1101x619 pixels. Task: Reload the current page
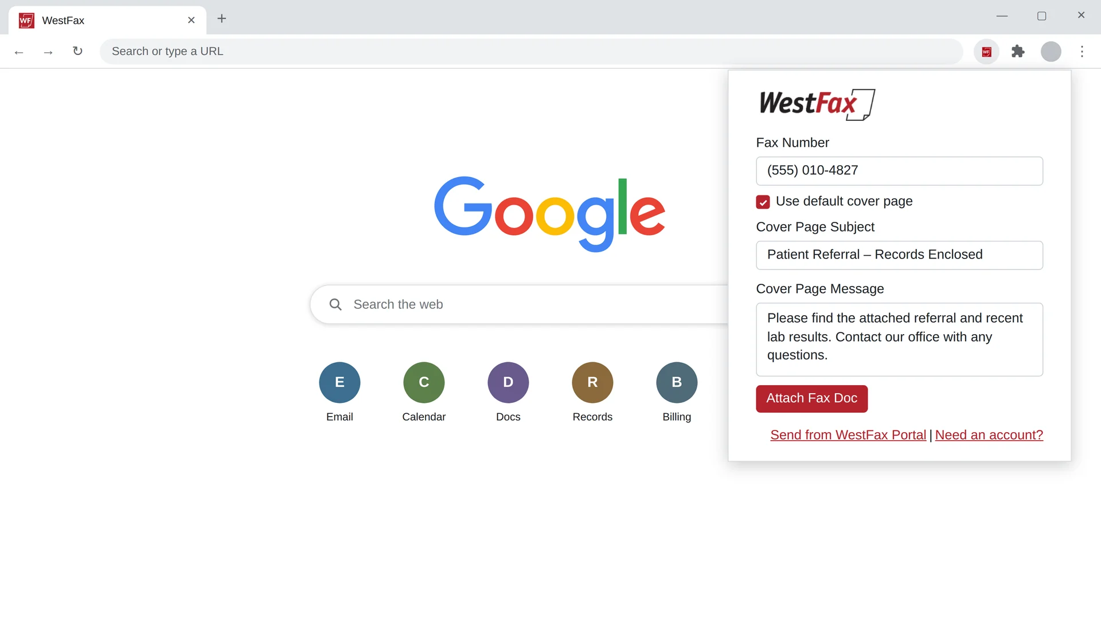point(77,52)
